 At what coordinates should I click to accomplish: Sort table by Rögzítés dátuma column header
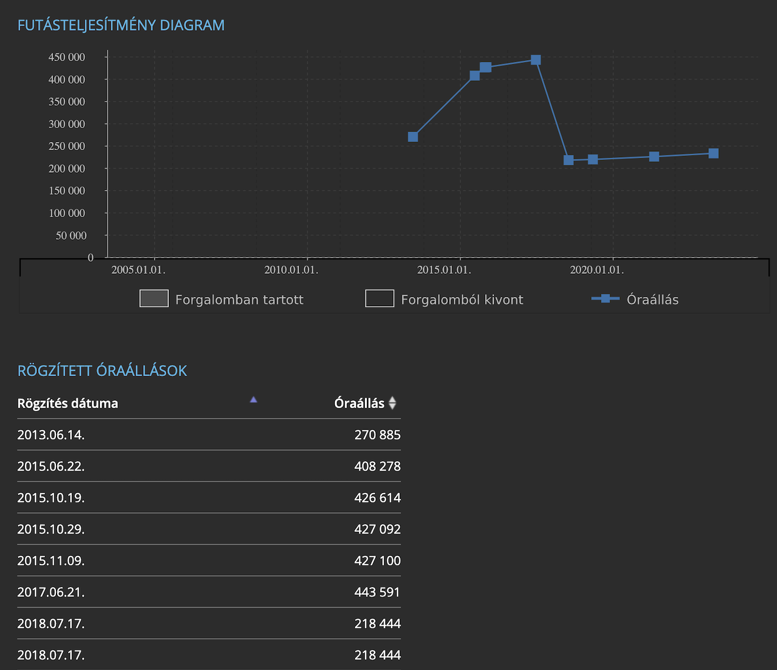click(x=68, y=403)
